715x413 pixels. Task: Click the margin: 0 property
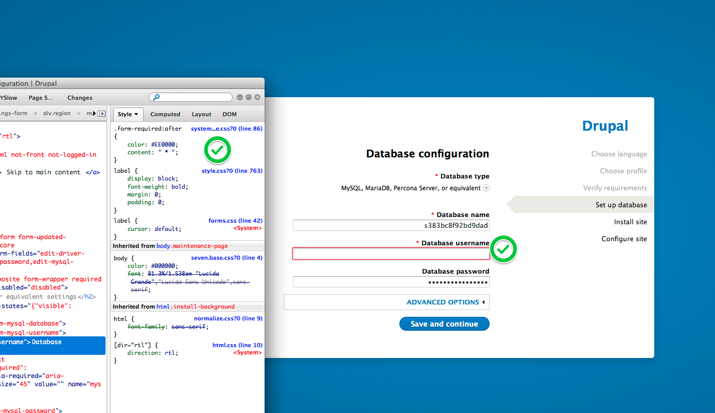click(144, 194)
